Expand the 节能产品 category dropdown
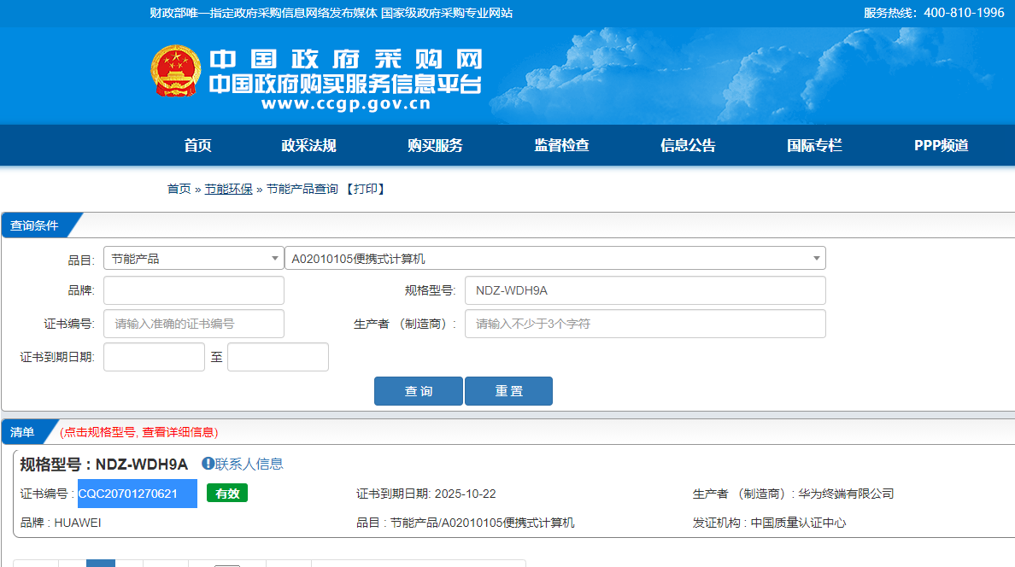This screenshot has width=1015, height=567. click(x=194, y=258)
